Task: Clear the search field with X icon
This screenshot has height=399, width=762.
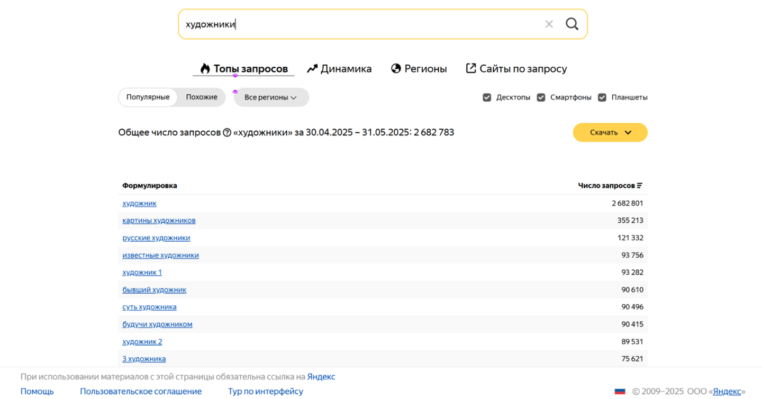Action: 549,24
